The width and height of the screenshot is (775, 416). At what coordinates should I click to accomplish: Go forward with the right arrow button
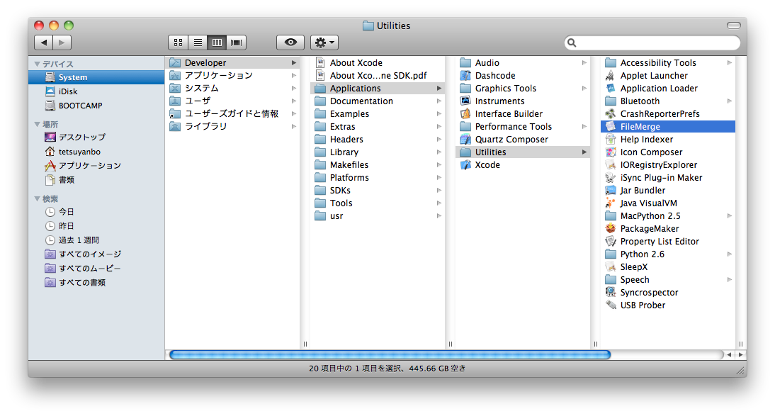pyautogui.click(x=62, y=43)
